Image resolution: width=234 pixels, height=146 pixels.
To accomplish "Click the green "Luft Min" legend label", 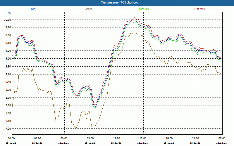I will (144, 9).
